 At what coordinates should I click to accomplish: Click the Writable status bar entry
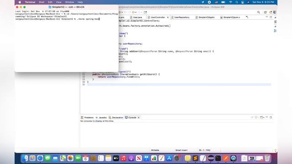(x=155, y=150)
